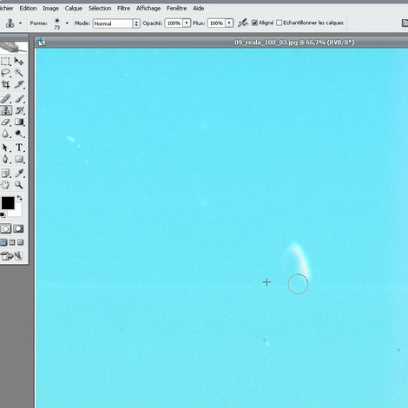Choose the Healing Brush tool
The image size is (408, 408).
(x=5, y=99)
